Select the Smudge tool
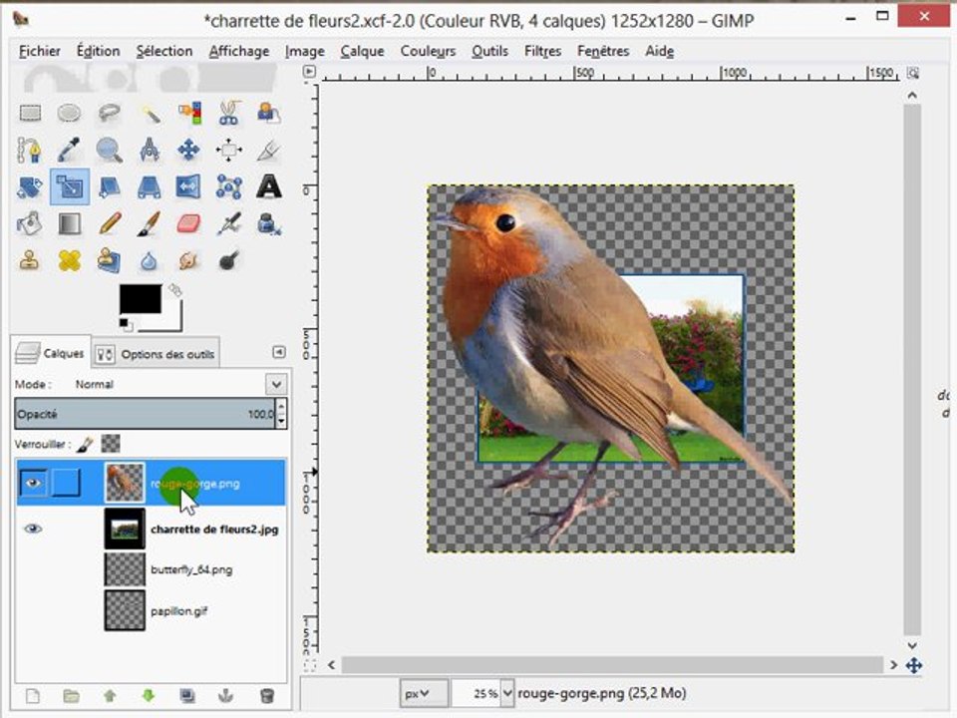The height and width of the screenshot is (718, 957). click(189, 260)
